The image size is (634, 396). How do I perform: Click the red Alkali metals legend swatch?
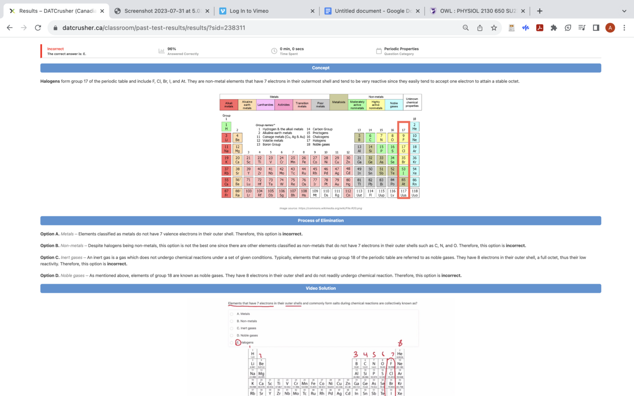[229, 104]
